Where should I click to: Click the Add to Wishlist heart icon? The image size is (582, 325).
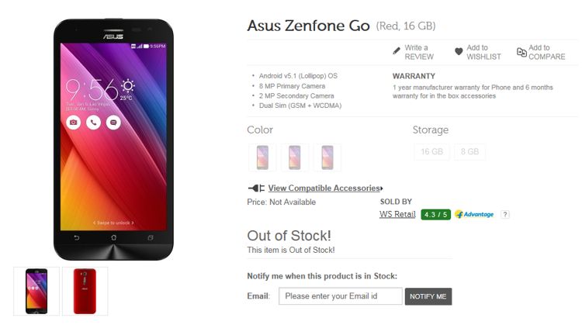459,52
